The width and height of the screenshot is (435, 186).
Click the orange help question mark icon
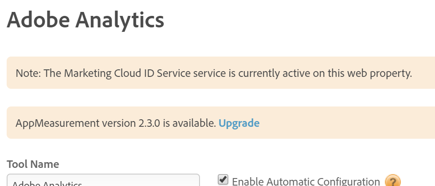(393, 181)
